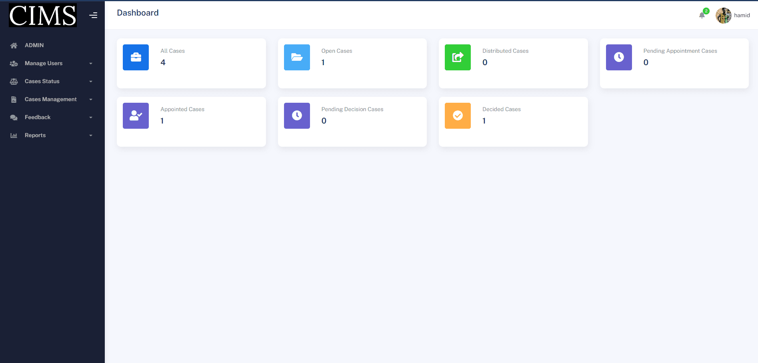The height and width of the screenshot is (363, 758).
Task: Open notifications via the bell icon
Action: coord(702,15)
